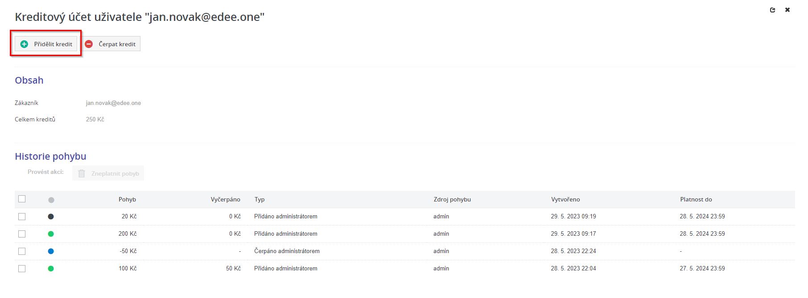This screenshot has width=808, height=298.
Task: Click the green plus icon for Přidělit kredit
Action: coord(25,44)
